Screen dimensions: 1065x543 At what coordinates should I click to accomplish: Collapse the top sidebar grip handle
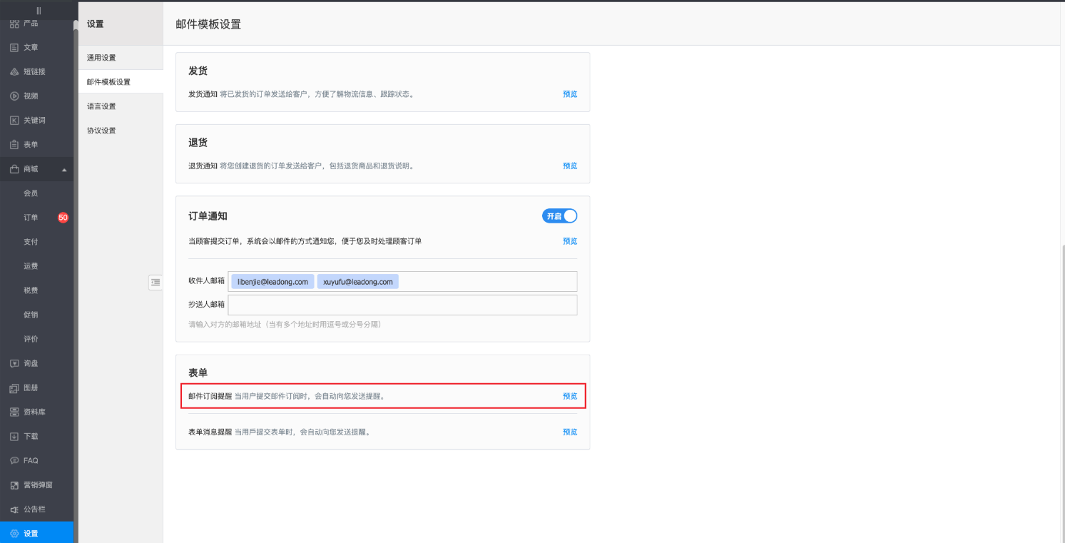[x=39, y=11]
